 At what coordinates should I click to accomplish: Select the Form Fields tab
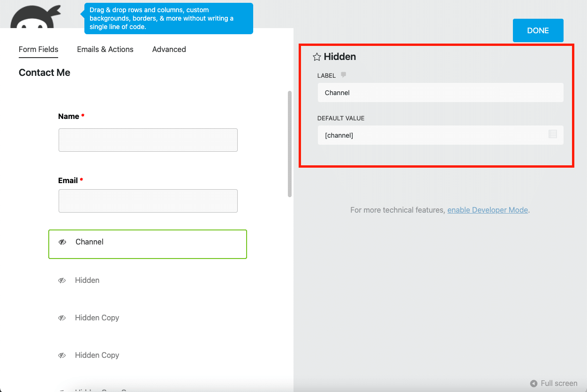click(x=38, y=49)
